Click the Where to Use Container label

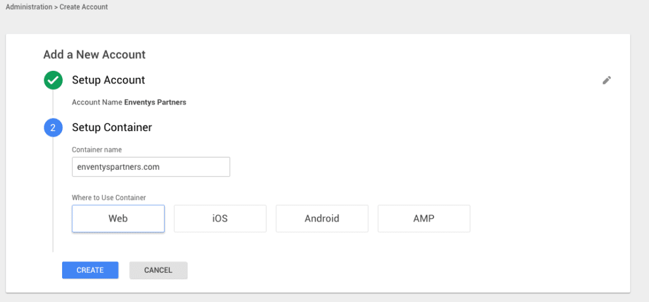[x=108, y=198]
